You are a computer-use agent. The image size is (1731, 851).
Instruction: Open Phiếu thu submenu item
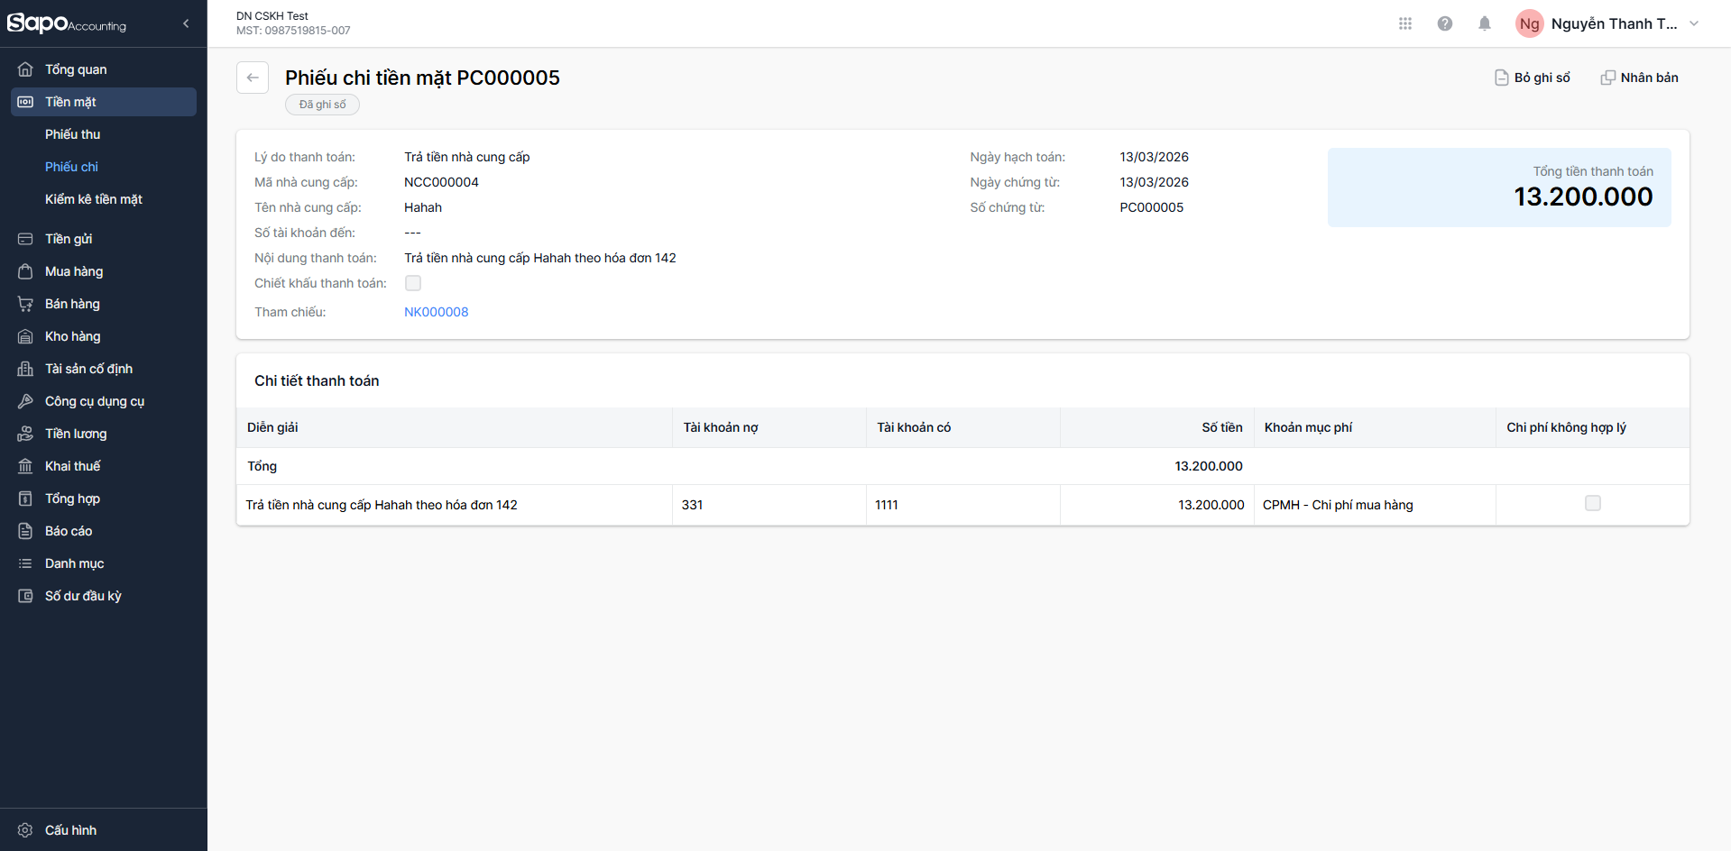73,134
